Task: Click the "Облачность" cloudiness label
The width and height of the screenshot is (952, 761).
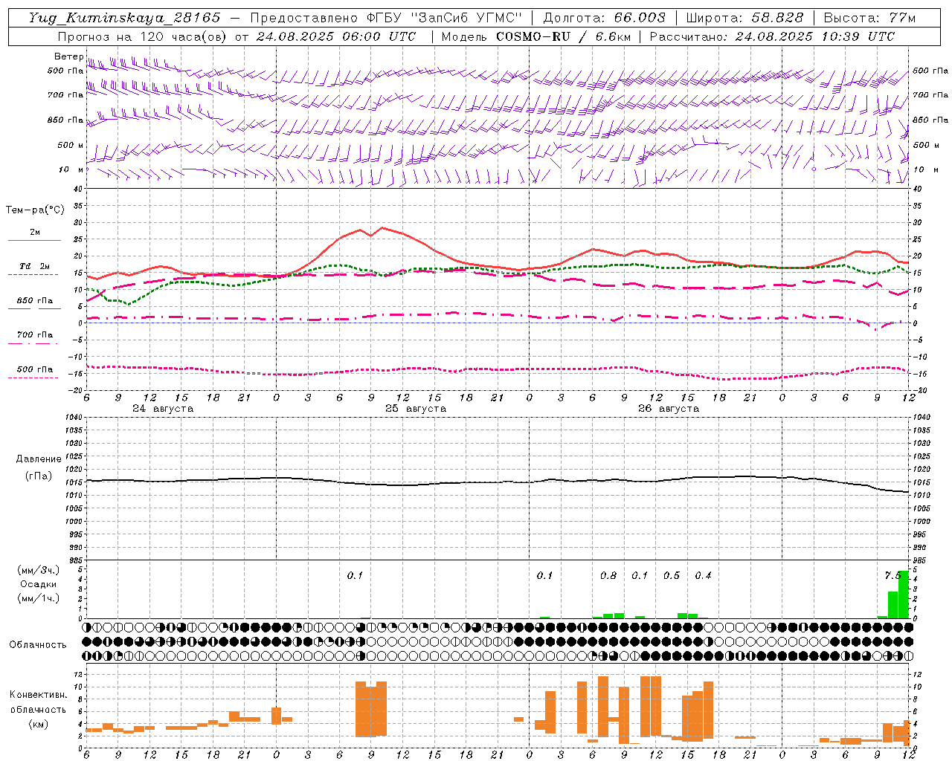Action: pos(38,644)
